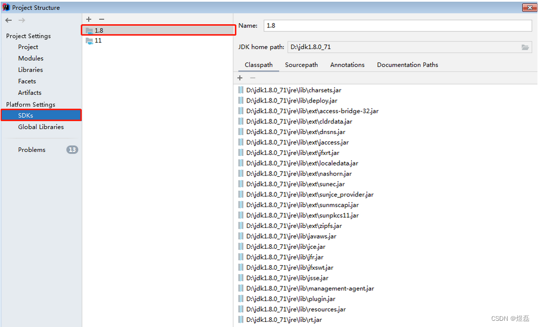The height and width of the screenshot is (327, 538).
Task: Select SDK 11 in the SDK list
Action: point(96,41)
